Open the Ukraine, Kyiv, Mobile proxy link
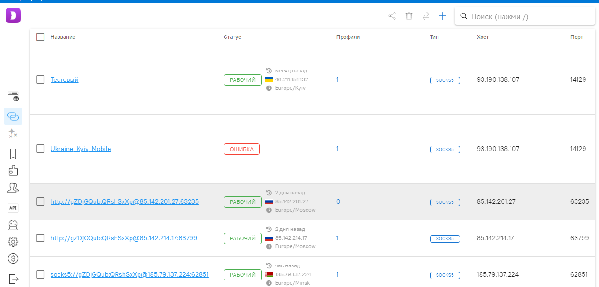Image resolution: width=599 pixels, height=287 pixels. 80,149
